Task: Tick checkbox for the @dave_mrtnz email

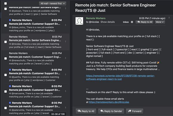Action: [x=5, y=25]
